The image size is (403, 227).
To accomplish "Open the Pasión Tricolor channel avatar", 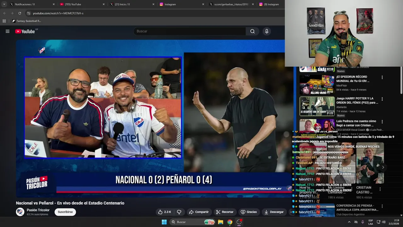I will click(20, 212).
